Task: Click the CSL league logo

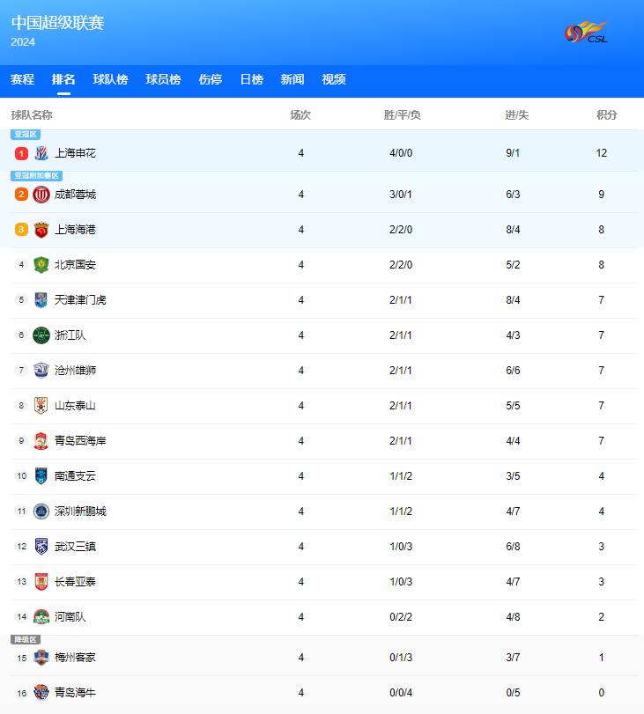Action: pyautogui.click(x=587, y=33)
